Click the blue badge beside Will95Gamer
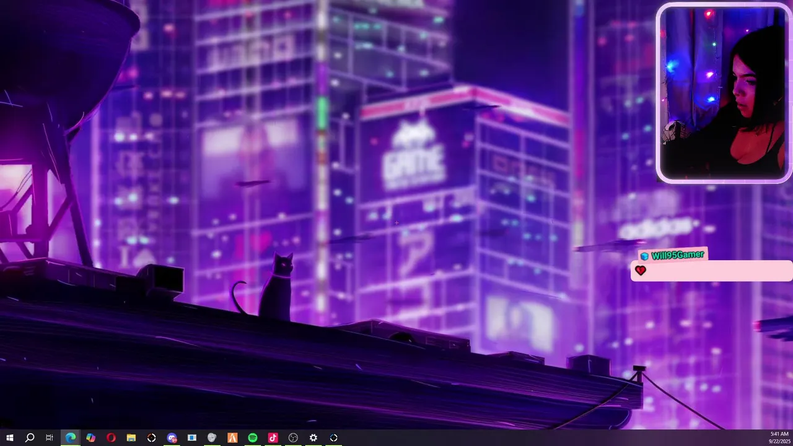The height and width of the screenshot is (446, 793). point(644,256)
